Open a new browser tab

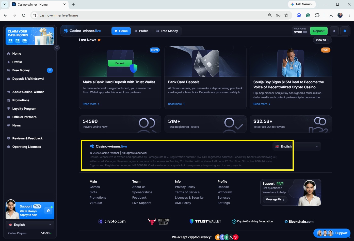pyautogui.click(x=74, y=4)
